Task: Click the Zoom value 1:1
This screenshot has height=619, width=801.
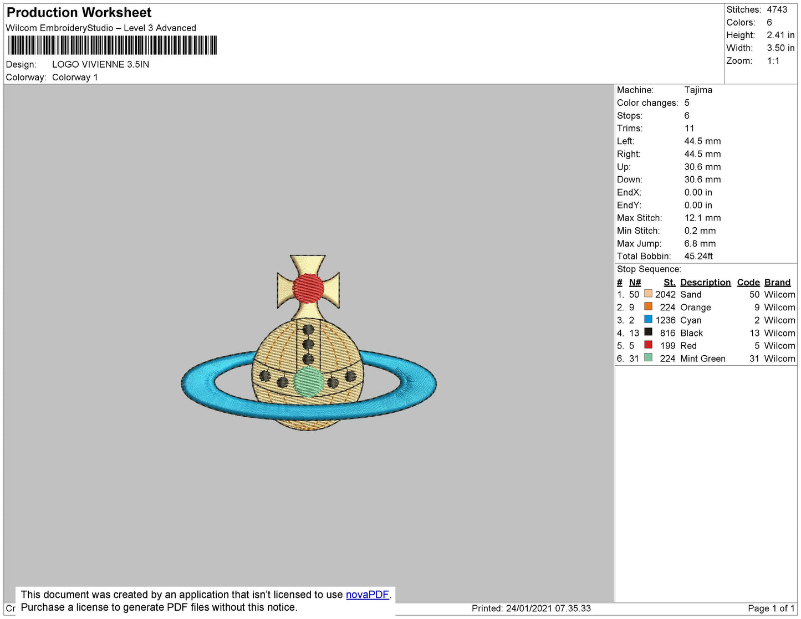Action: pyautogui.click(x=773, y=61)
